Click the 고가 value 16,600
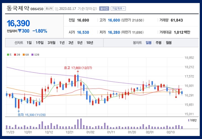This screenshot has width=202, height=139. pos(114,20)
